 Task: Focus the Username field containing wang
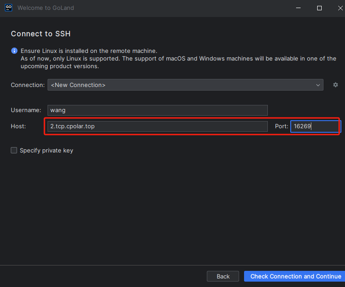click(157, 110)
